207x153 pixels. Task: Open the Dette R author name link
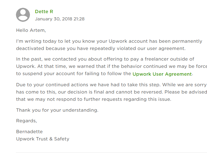[x=44, y=12]
